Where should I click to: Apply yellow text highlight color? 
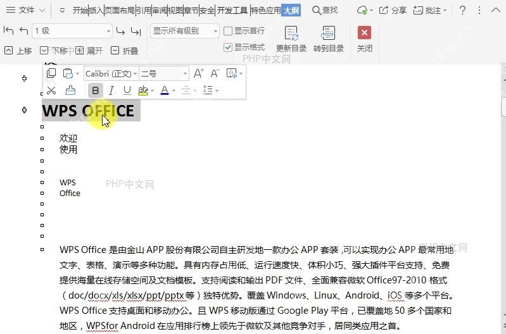tap(143, 90)
